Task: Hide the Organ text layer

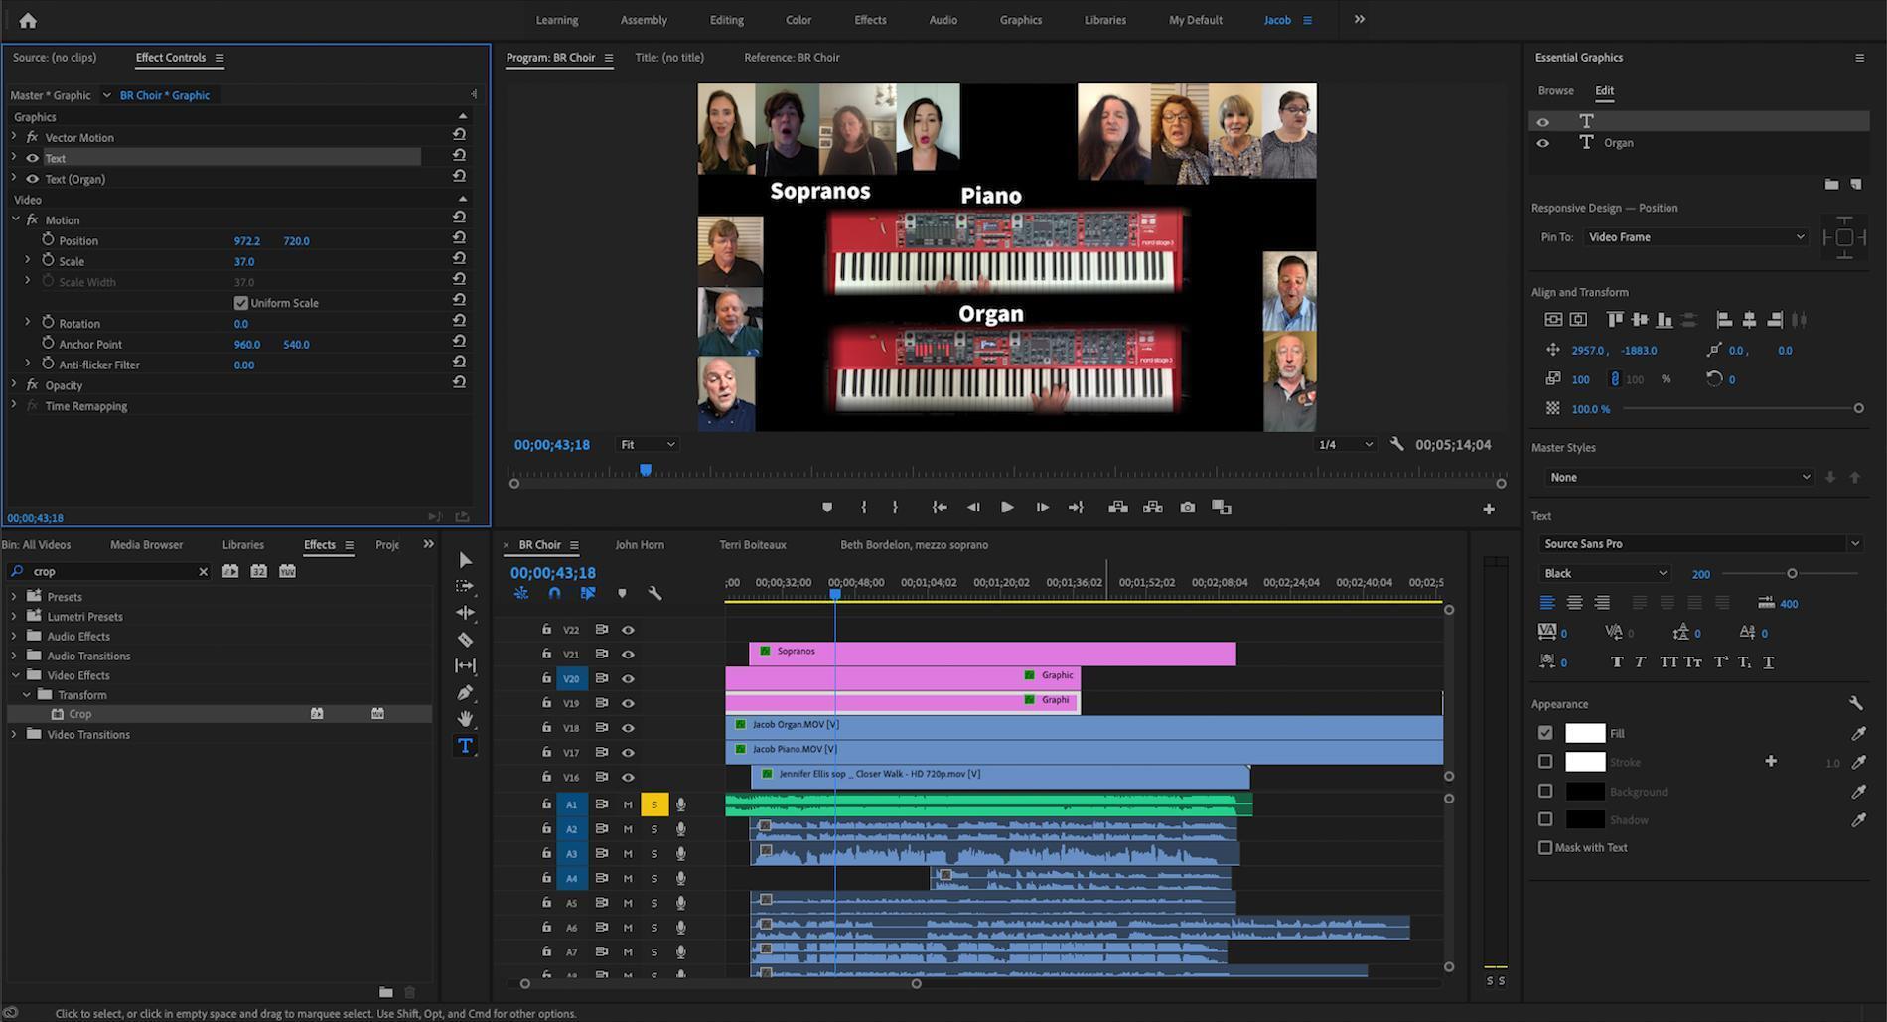Action: pos(1542,143)
